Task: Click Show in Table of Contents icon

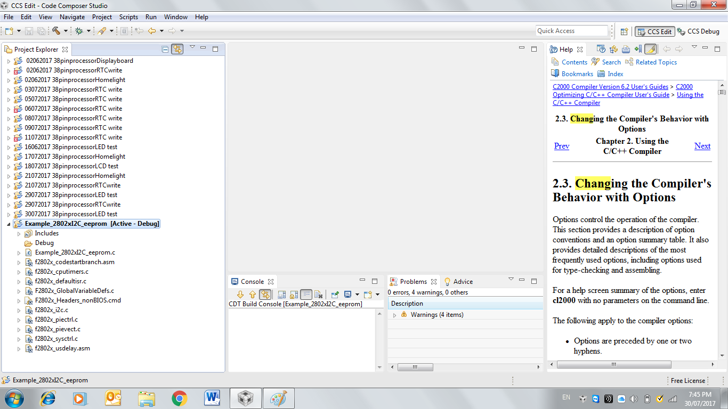Action: [613, 49]
